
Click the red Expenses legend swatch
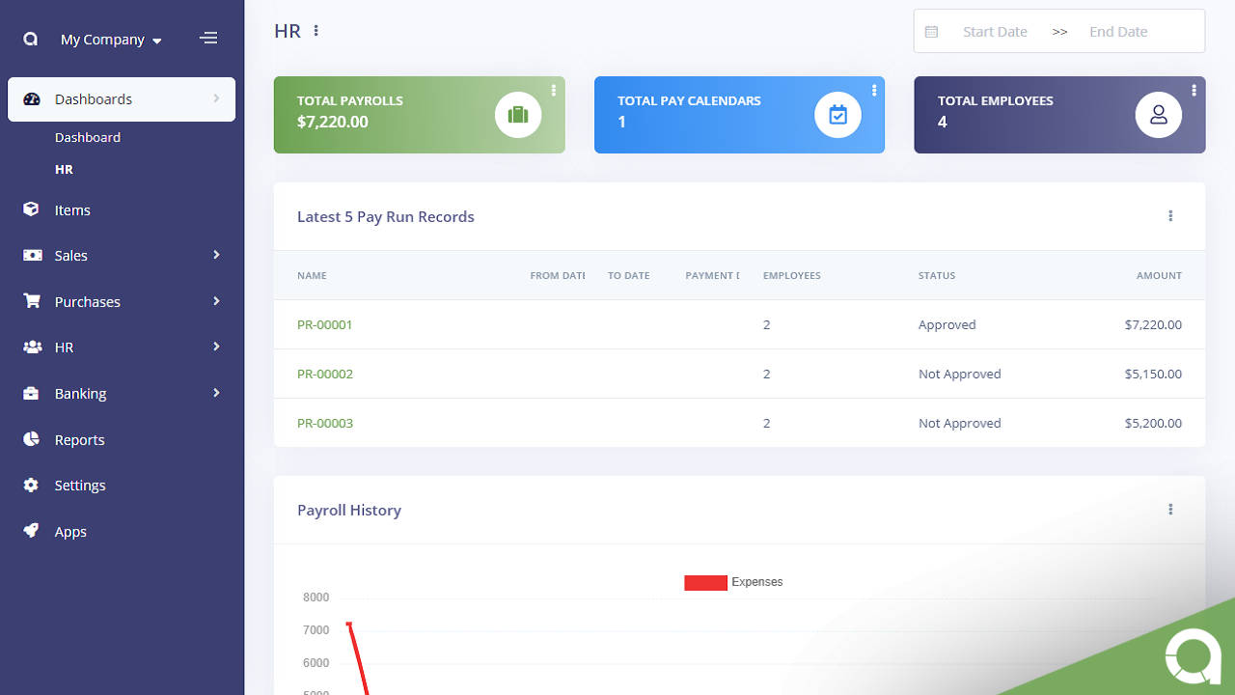(704, 582)
